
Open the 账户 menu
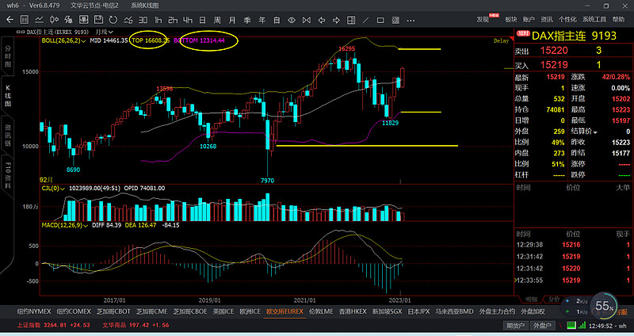coord(529,19)
